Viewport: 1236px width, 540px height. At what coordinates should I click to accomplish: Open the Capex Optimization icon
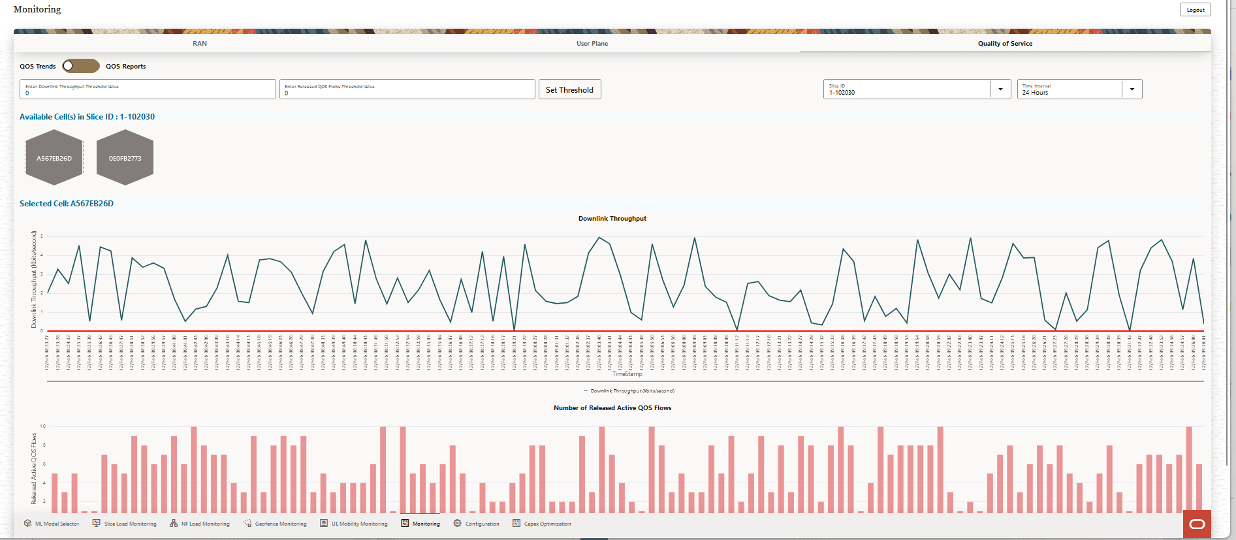[x=516, y=524]
